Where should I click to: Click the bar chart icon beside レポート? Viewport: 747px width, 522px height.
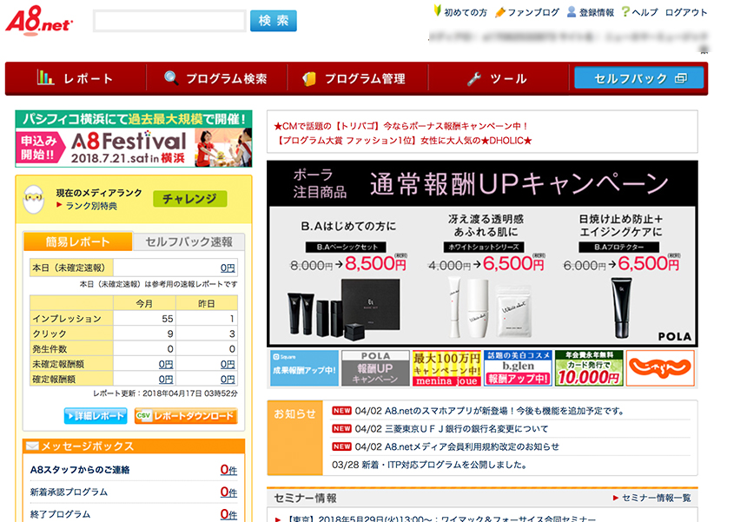[x=46, y=77]
